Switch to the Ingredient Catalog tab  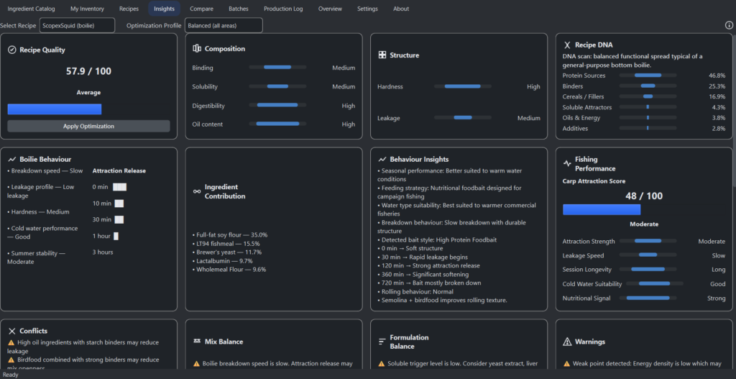[x=31, y=9]
